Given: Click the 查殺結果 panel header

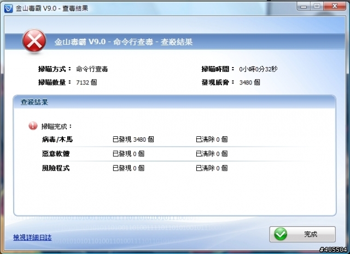Looking at the screenshot, I should pyautogui.click(x=175, y=102).
